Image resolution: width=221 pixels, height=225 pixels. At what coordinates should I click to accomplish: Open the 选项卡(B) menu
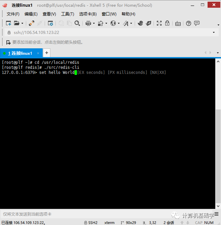pyautogui.click(x=88, y=14)
